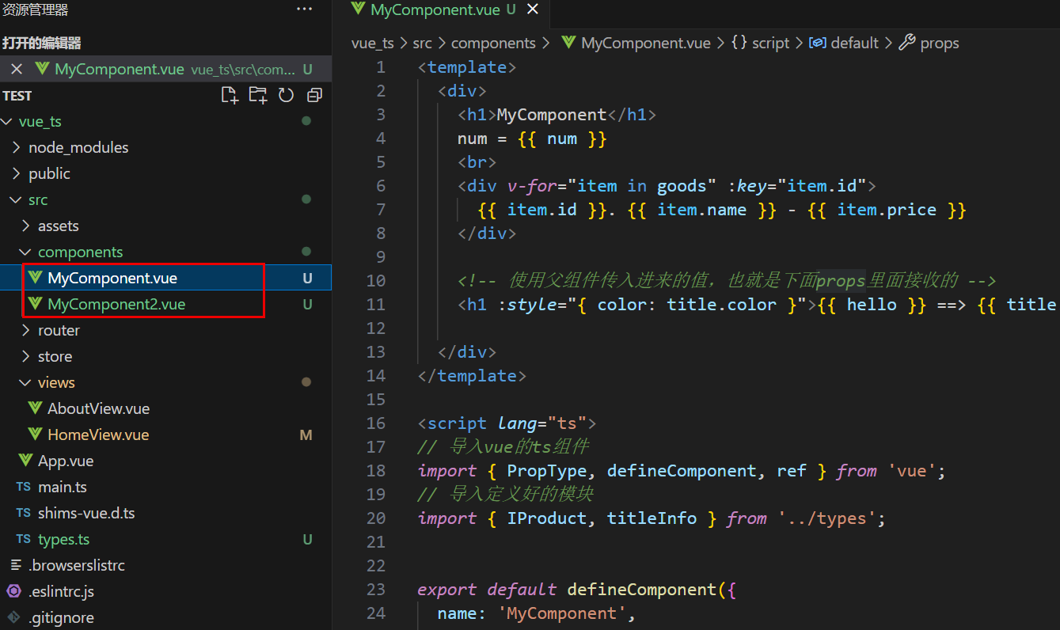The image size is (1060, 630).
Task: Click the MyComponent.vue breadcrumb segment
Action: point(636,43)
